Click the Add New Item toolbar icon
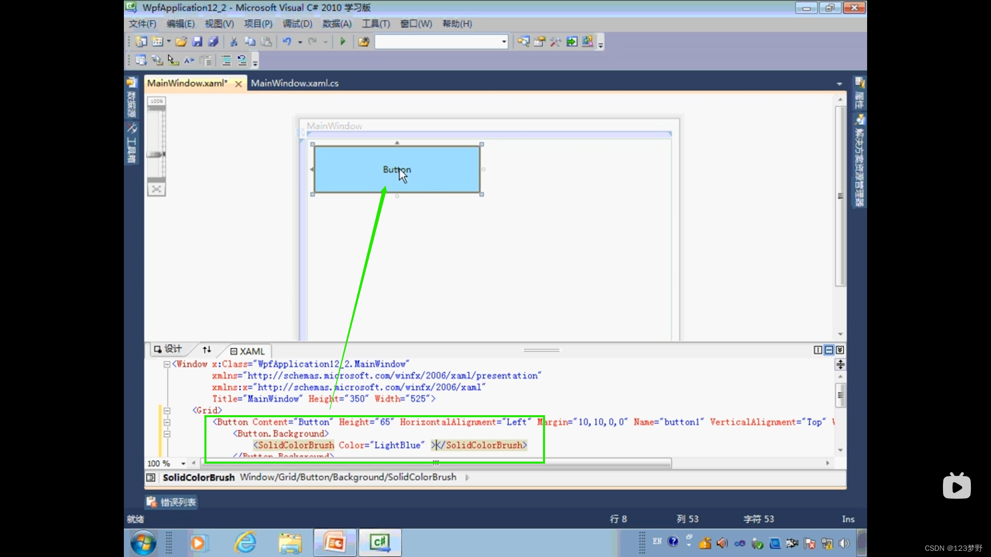Image resolution: width=991 pixels, height=557 pixels. [x=158, y=42]
